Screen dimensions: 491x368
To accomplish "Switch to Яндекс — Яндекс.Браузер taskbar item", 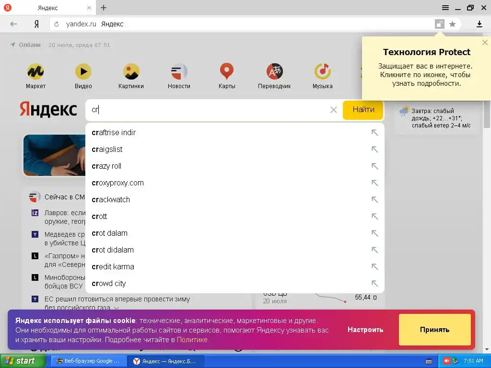I will click(x=166, y=361).
